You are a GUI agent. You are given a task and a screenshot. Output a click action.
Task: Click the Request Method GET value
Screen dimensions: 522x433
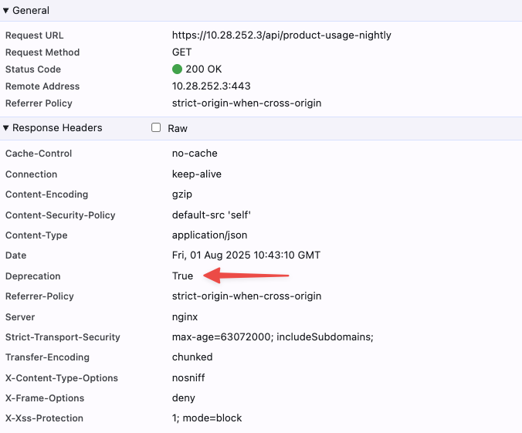[x=182, y=52]
